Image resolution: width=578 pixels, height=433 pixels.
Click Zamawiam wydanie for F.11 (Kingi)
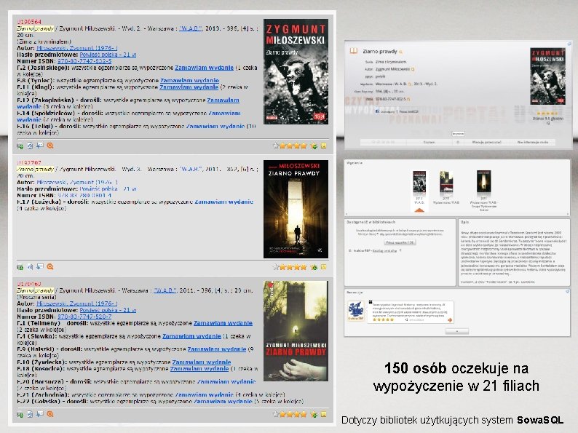(x=189, y=87)
